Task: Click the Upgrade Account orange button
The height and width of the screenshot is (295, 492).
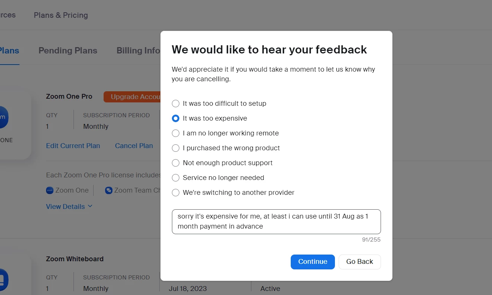Action: click(x=132, y=97)
